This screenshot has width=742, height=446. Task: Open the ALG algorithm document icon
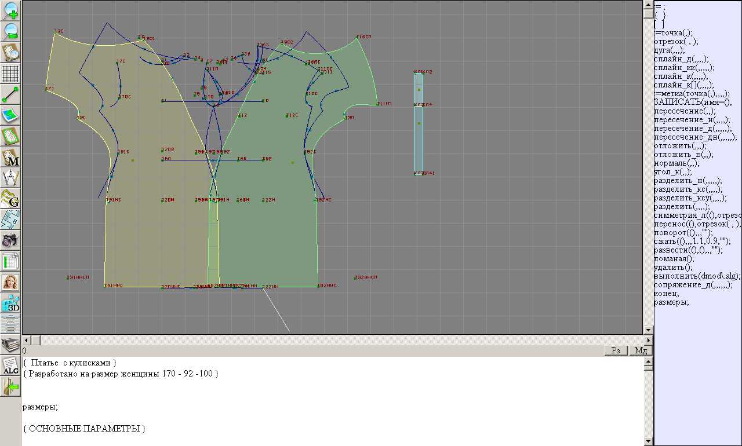(11, 365)
